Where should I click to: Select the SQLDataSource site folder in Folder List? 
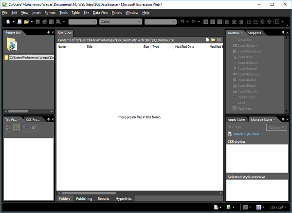tap(29, 58)
